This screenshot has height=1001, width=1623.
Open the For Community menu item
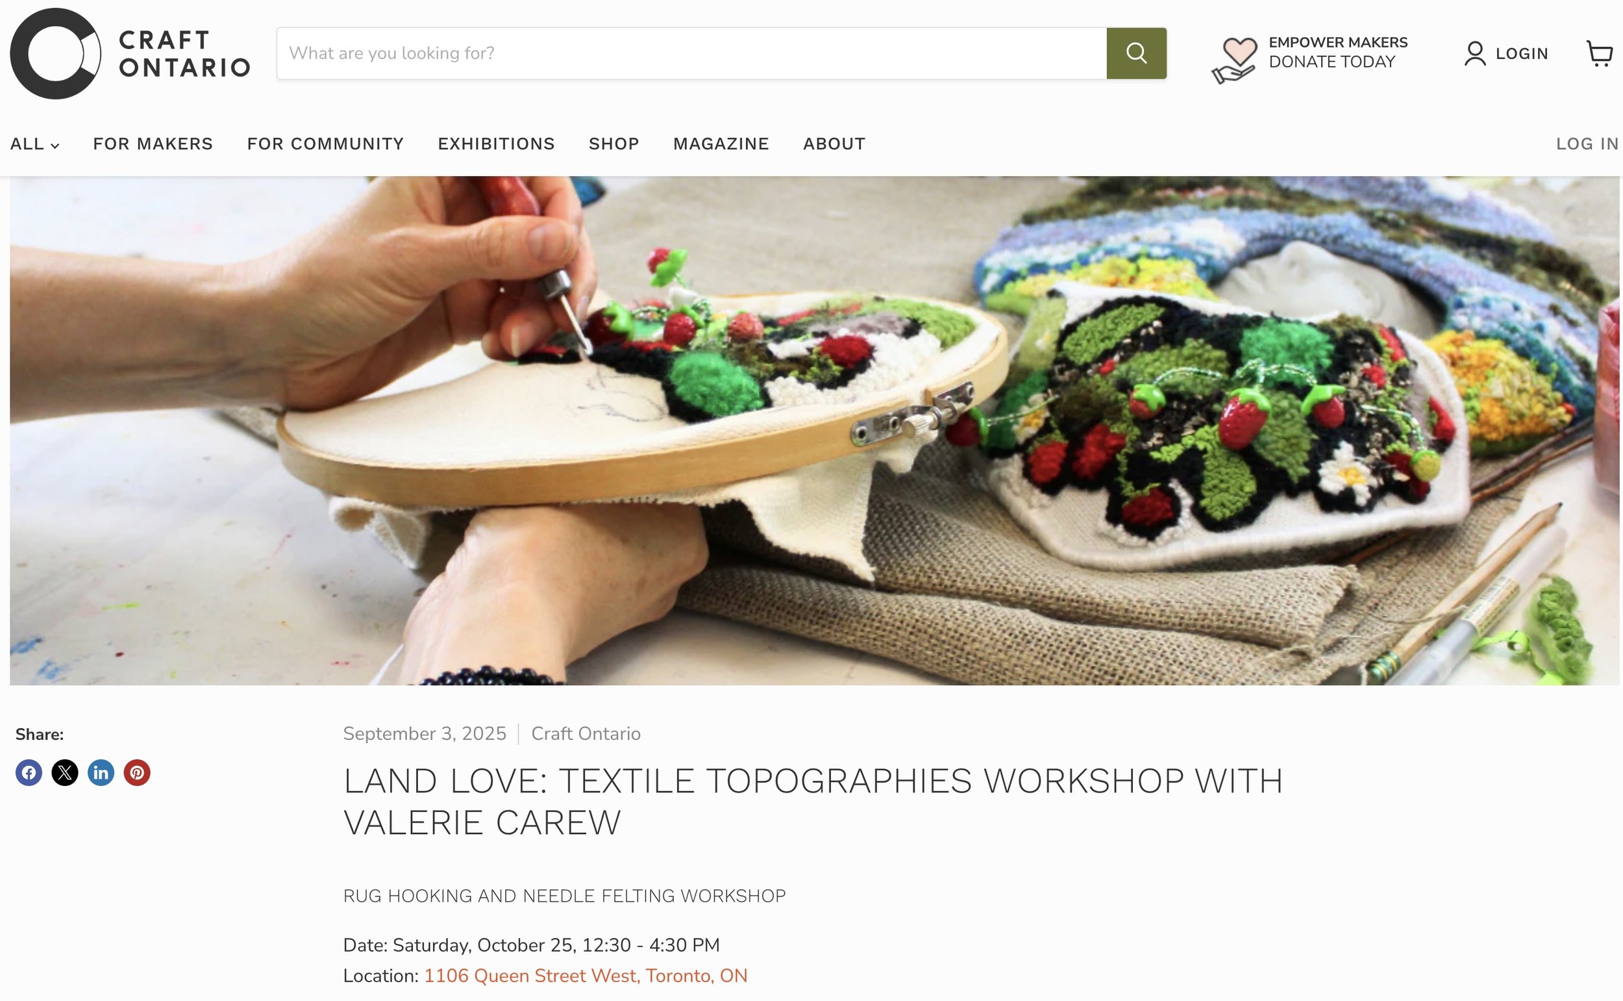tap(325, 144)
